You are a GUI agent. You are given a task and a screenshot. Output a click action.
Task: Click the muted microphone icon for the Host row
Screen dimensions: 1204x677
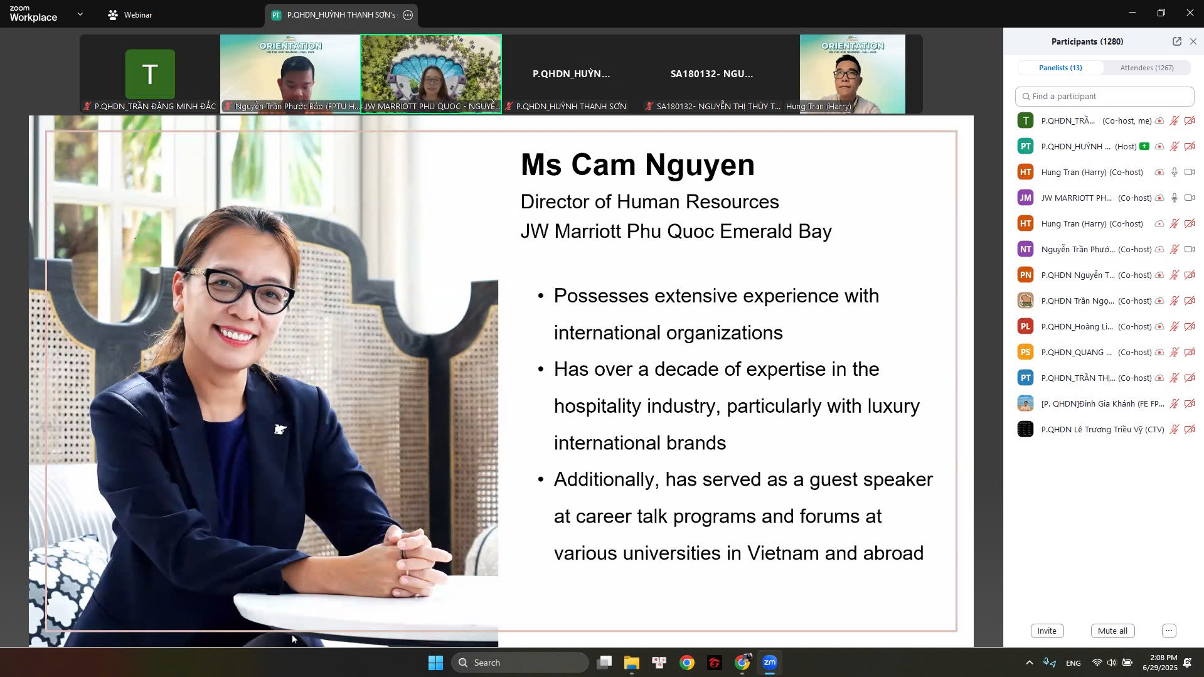tap(1174, 146)
